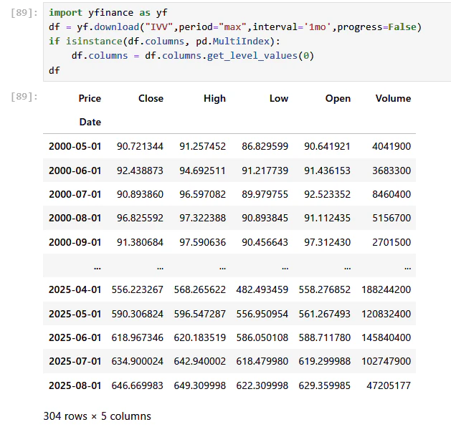Select the 2025-06-01 row date
451x427 pixels.
[75, 337]
